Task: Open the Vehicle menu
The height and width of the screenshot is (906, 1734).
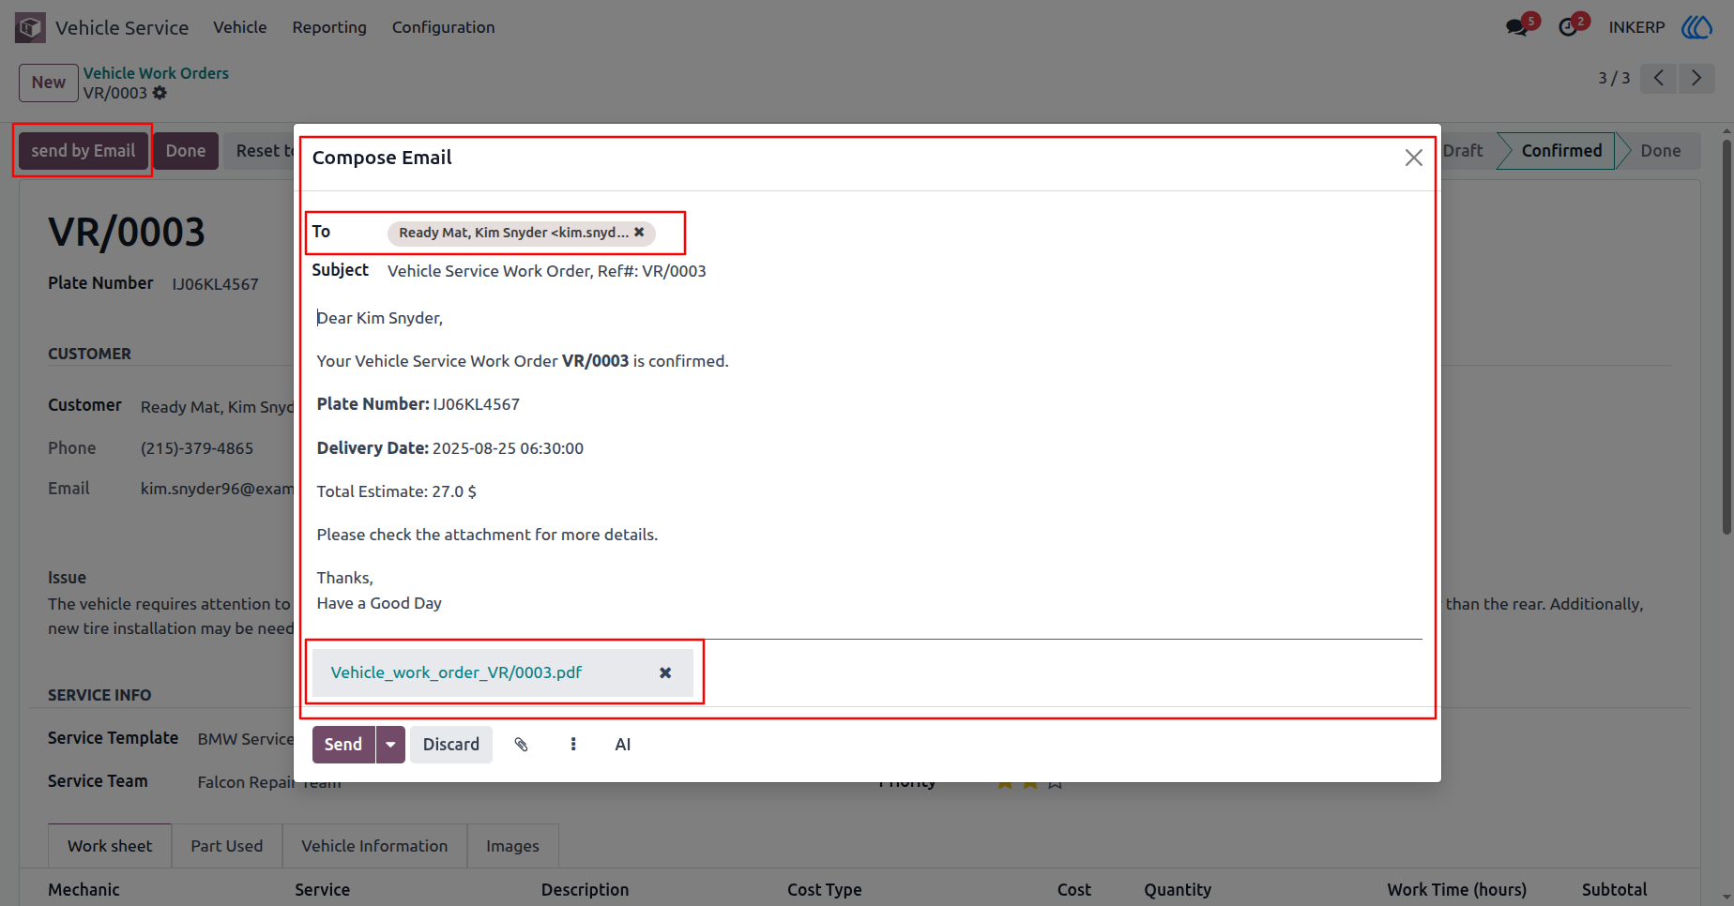Action: point(240,27)
